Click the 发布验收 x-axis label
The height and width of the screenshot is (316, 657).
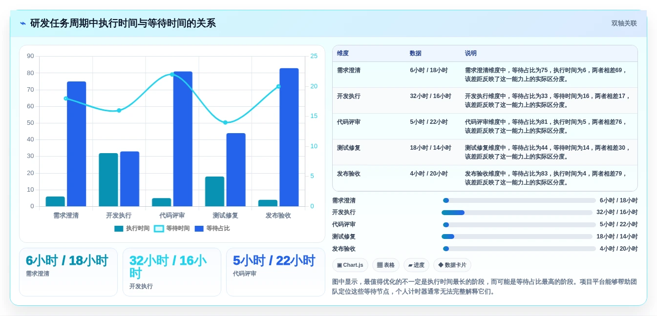tap(278, 215)
